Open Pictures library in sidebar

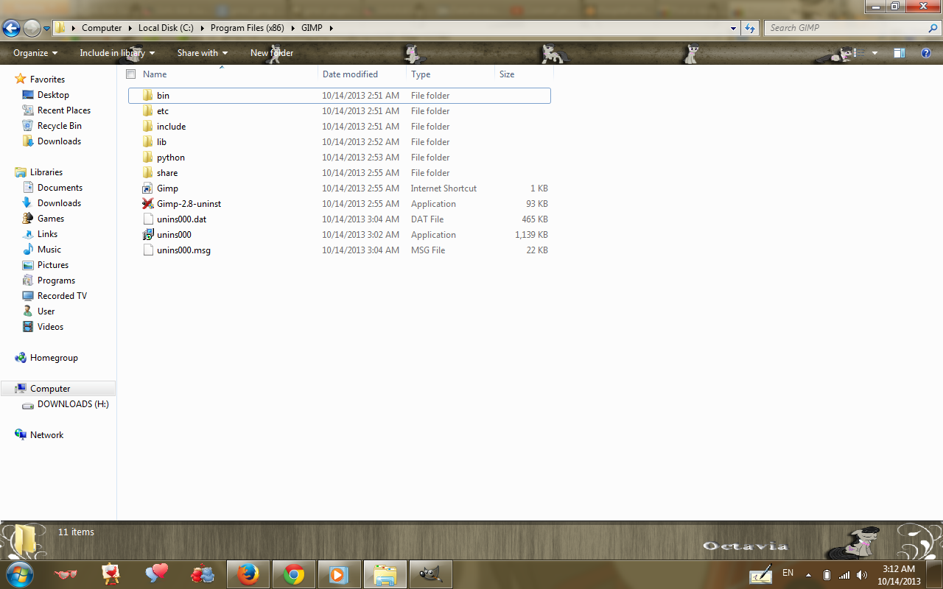tap(53, 265)
